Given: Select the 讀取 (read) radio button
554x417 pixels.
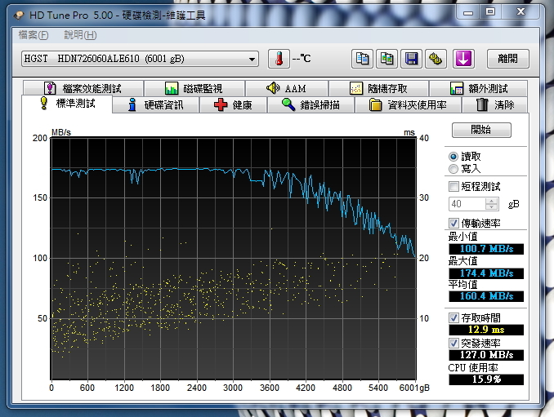Looking at the screenshot, I should [x=453, y=156].
